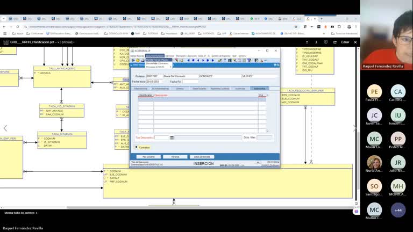Select second entry in Recursos Humanos dropdown
413x232 pixels.
(x=159, y=63)
